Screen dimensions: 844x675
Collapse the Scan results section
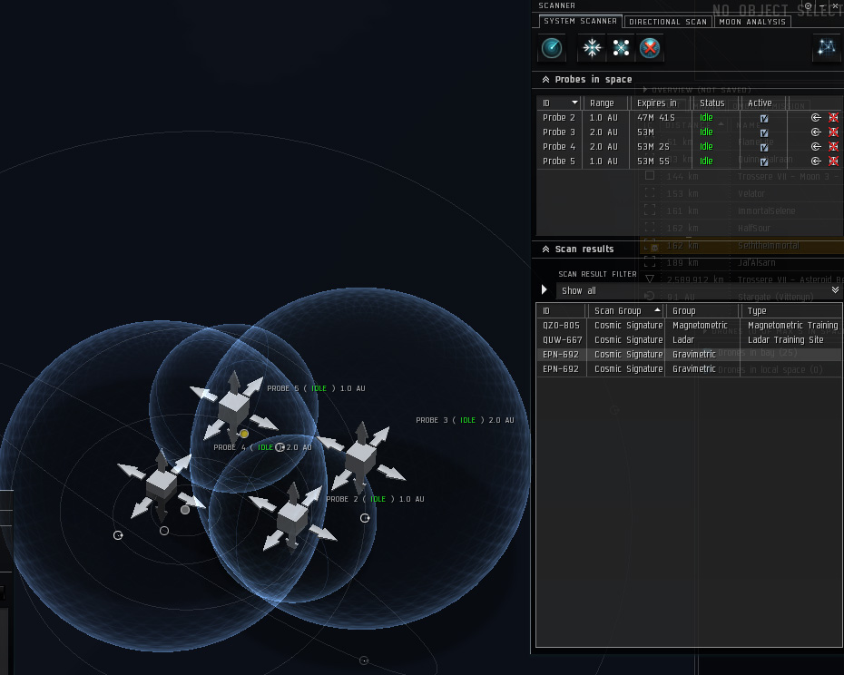(x=545, y=249)
